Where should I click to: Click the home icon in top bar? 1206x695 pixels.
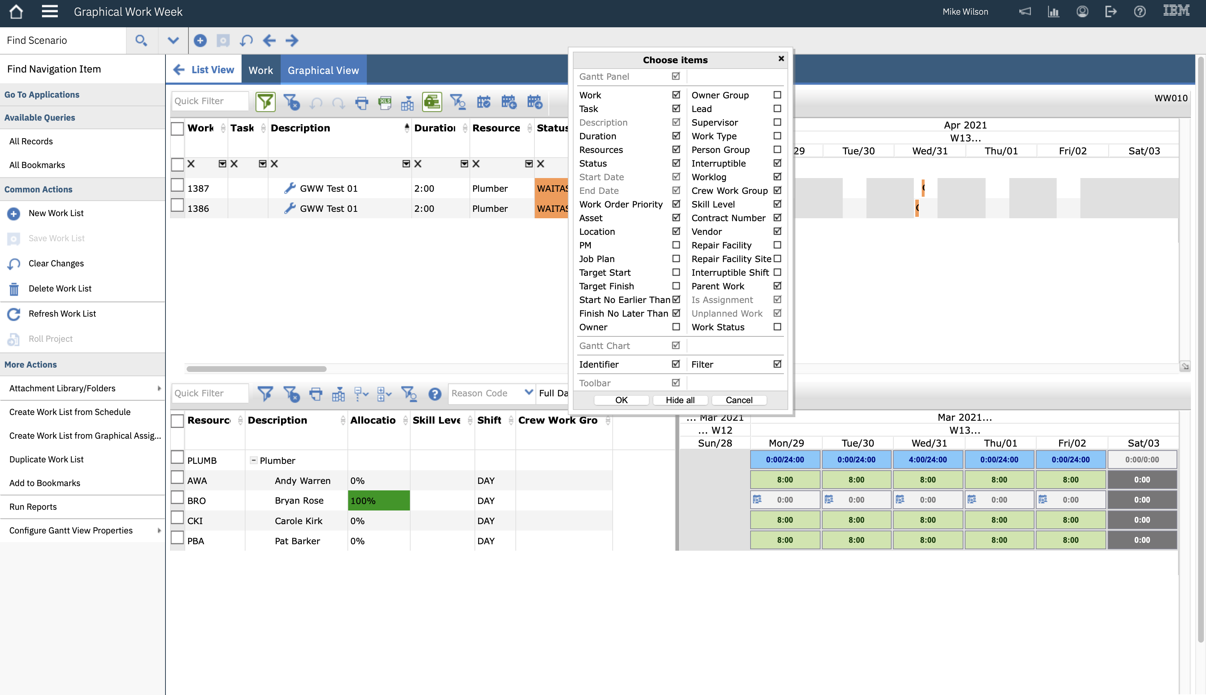16,12
